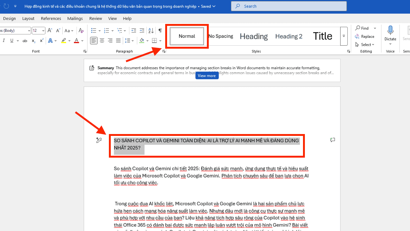Click the Dictate microphone icon
The image size is (410, 231).
(x=390, y=31)
